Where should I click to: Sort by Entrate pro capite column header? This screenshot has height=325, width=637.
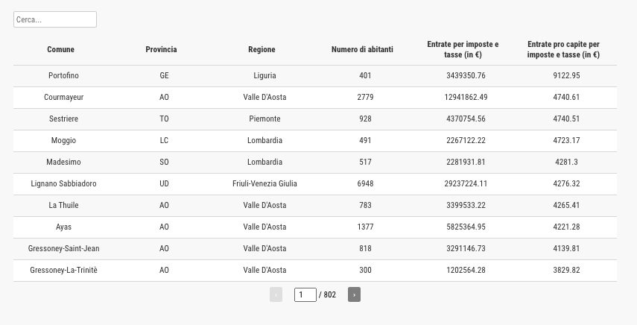click(563, 49)
